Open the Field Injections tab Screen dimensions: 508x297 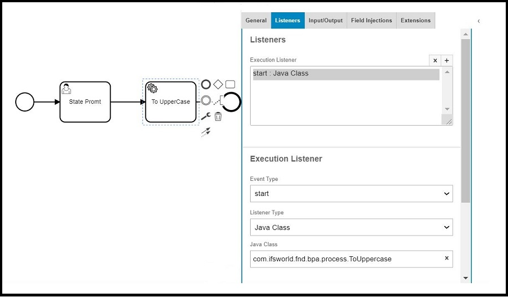coord(371,21)
